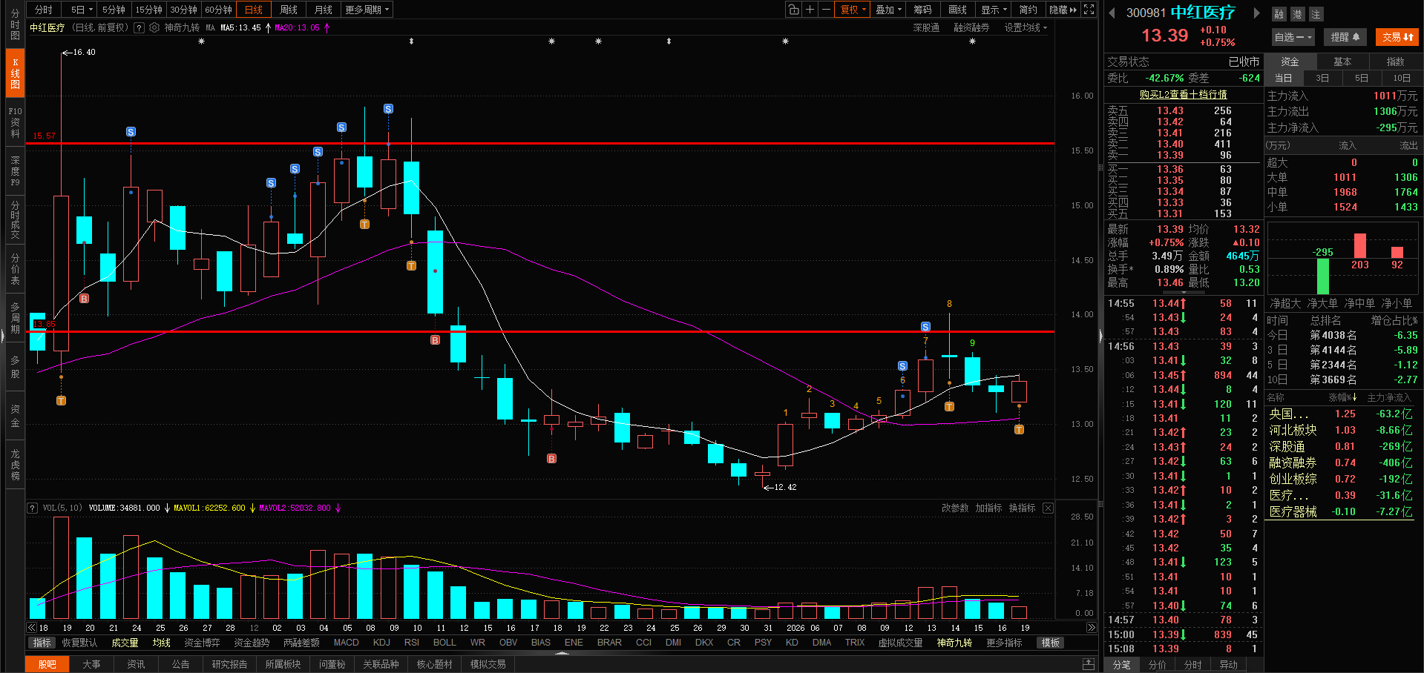Click the 提醒 alert button
Image resolution: width=1424 pixels, height=673 pixels.
1345,37
